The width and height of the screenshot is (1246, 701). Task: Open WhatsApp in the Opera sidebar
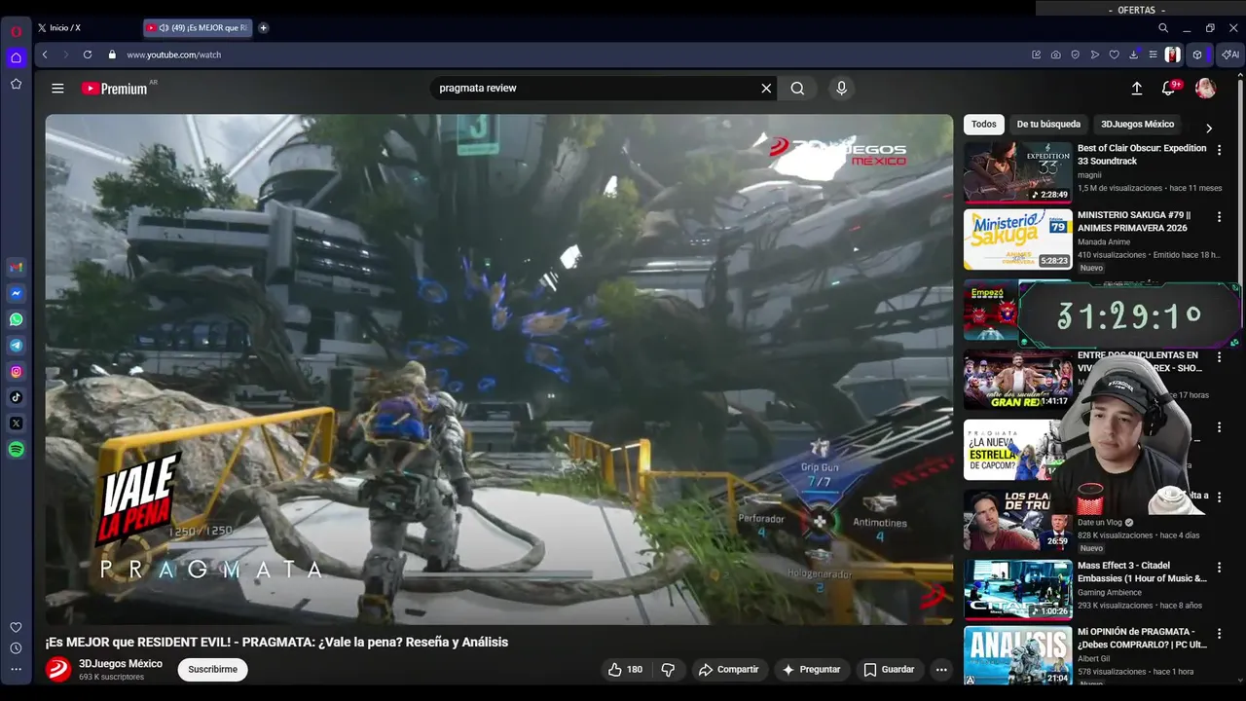point(16,319)
